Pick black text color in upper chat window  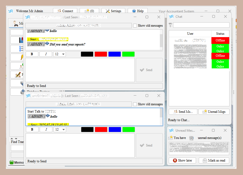87,54
